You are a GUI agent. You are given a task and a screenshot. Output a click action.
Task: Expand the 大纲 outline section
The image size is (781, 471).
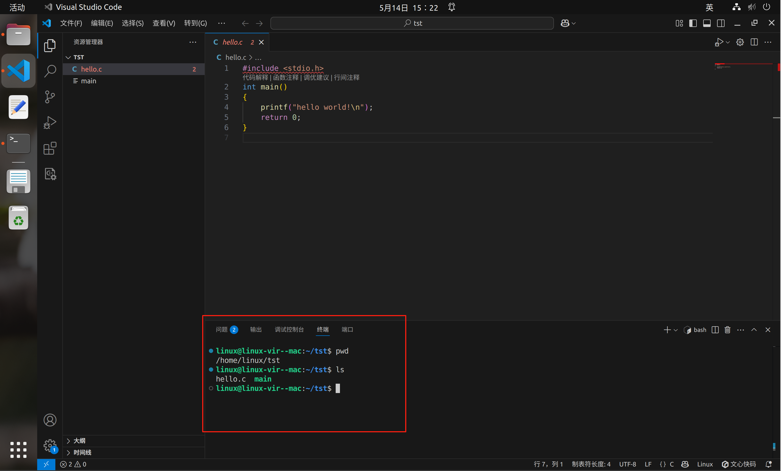(x=79, y=441)
